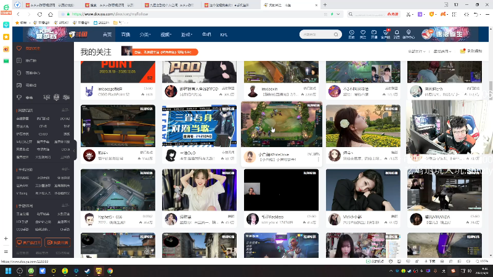Viewport: 493px width, 277px height.
Task: Open hovered League of Legends stream thumbnail
Action: coord(282,125)
